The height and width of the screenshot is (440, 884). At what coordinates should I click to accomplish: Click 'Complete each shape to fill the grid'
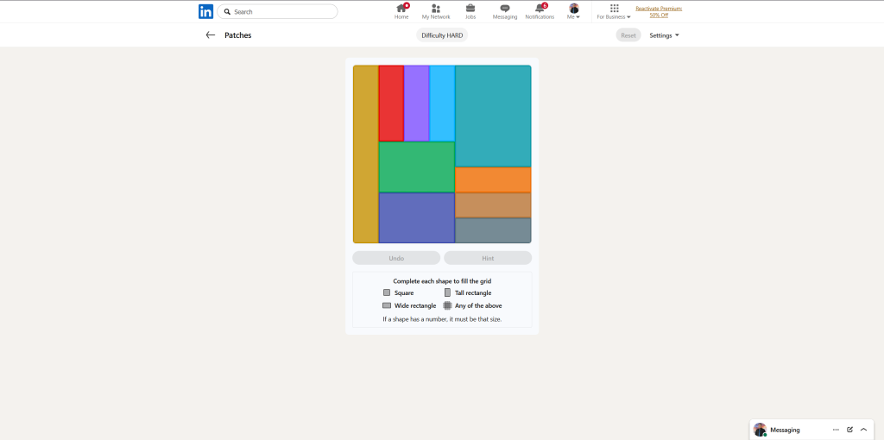click(x=442, y=280)
